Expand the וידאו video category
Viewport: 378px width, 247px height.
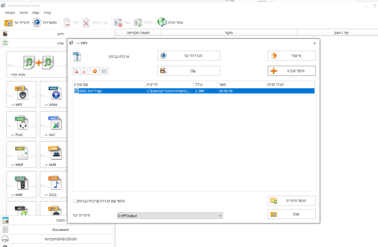click(x=57, y=34)
